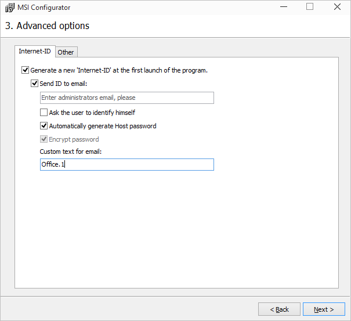
Task: Uncheck the Send ID to email option
Action: [x=35, y=84]
